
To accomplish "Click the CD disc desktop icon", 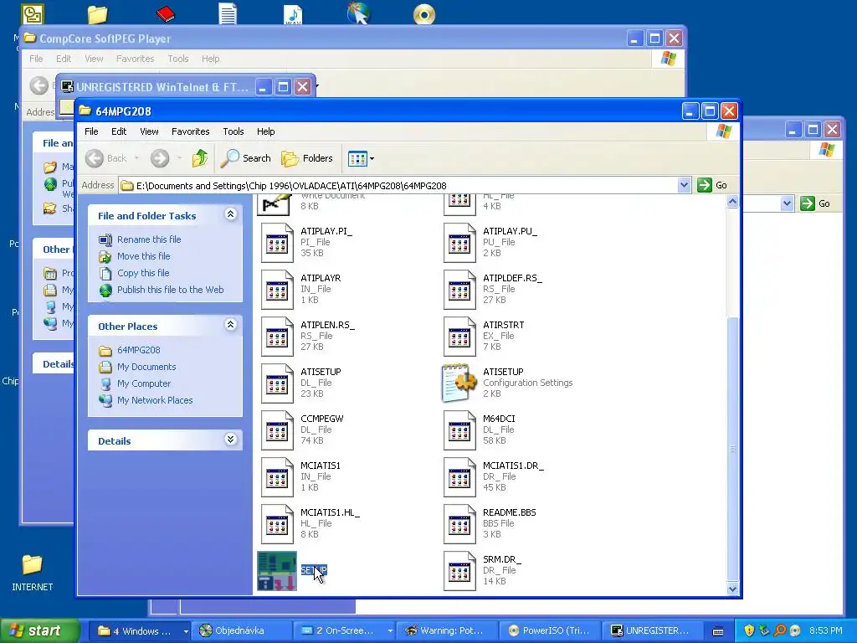I will (x=424, y=14).
